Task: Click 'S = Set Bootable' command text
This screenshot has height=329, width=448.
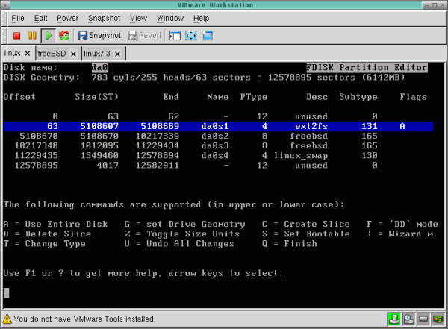Action: point(306,234)
